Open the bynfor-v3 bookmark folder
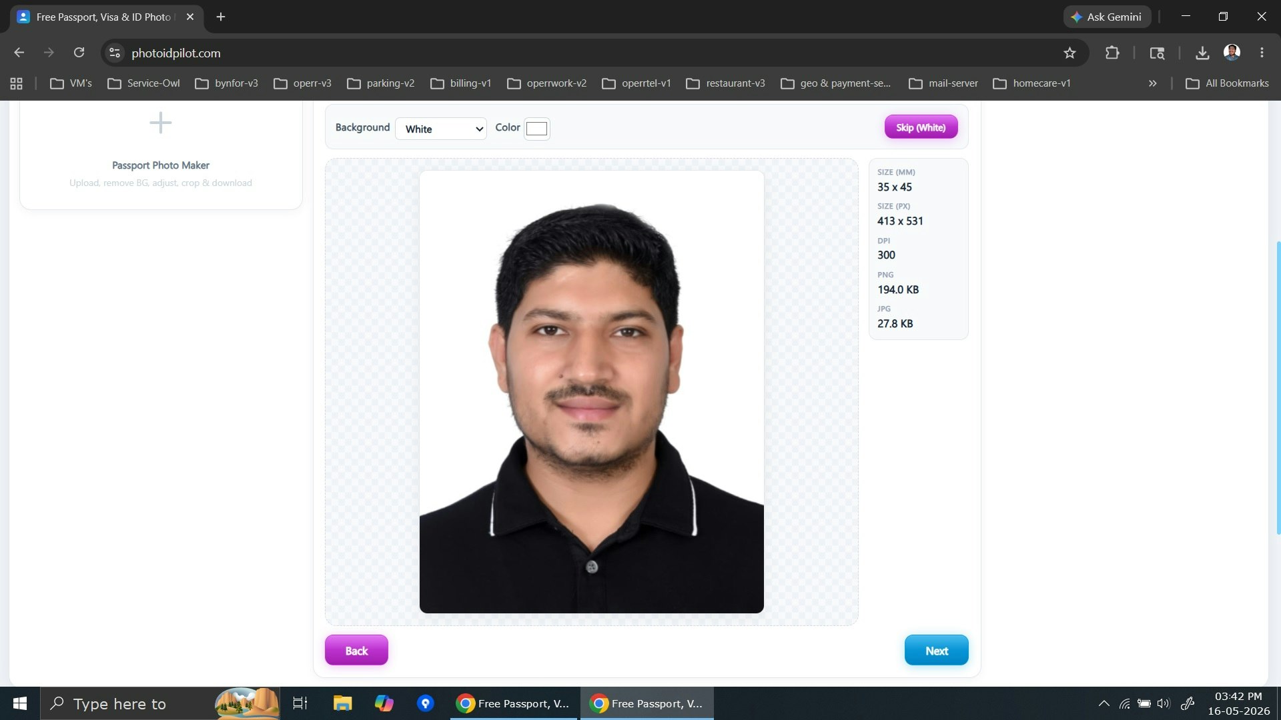The height and width of the screenshot is (720, 1281). [226, 83]
